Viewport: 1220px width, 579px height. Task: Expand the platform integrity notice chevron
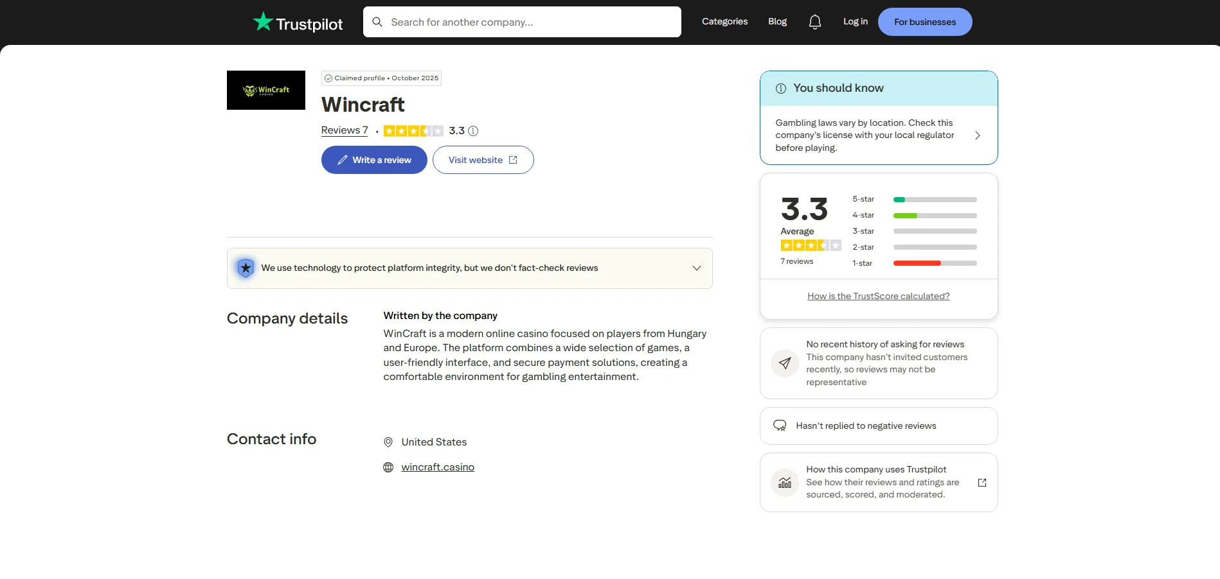point(697,268)
